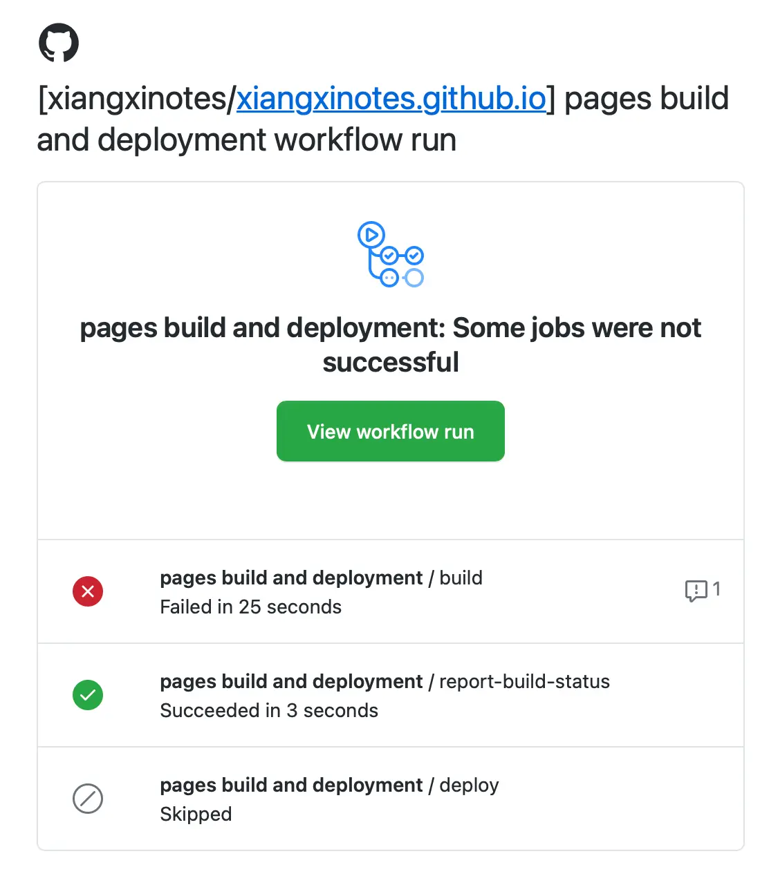Click the email headline about unsuccessful jobs
This screenshot has height=876, width=769.
390,344
